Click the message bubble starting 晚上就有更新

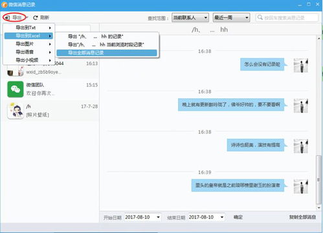[231, 105]
